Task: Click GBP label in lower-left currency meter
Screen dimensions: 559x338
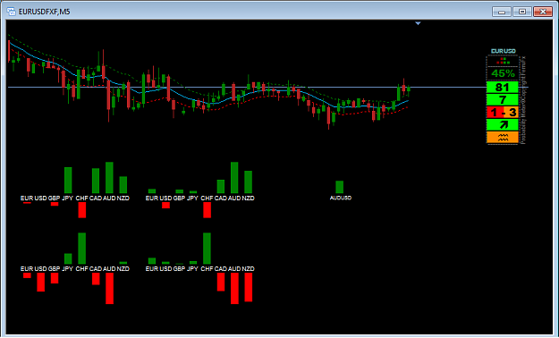Action: tap(54, 269)
